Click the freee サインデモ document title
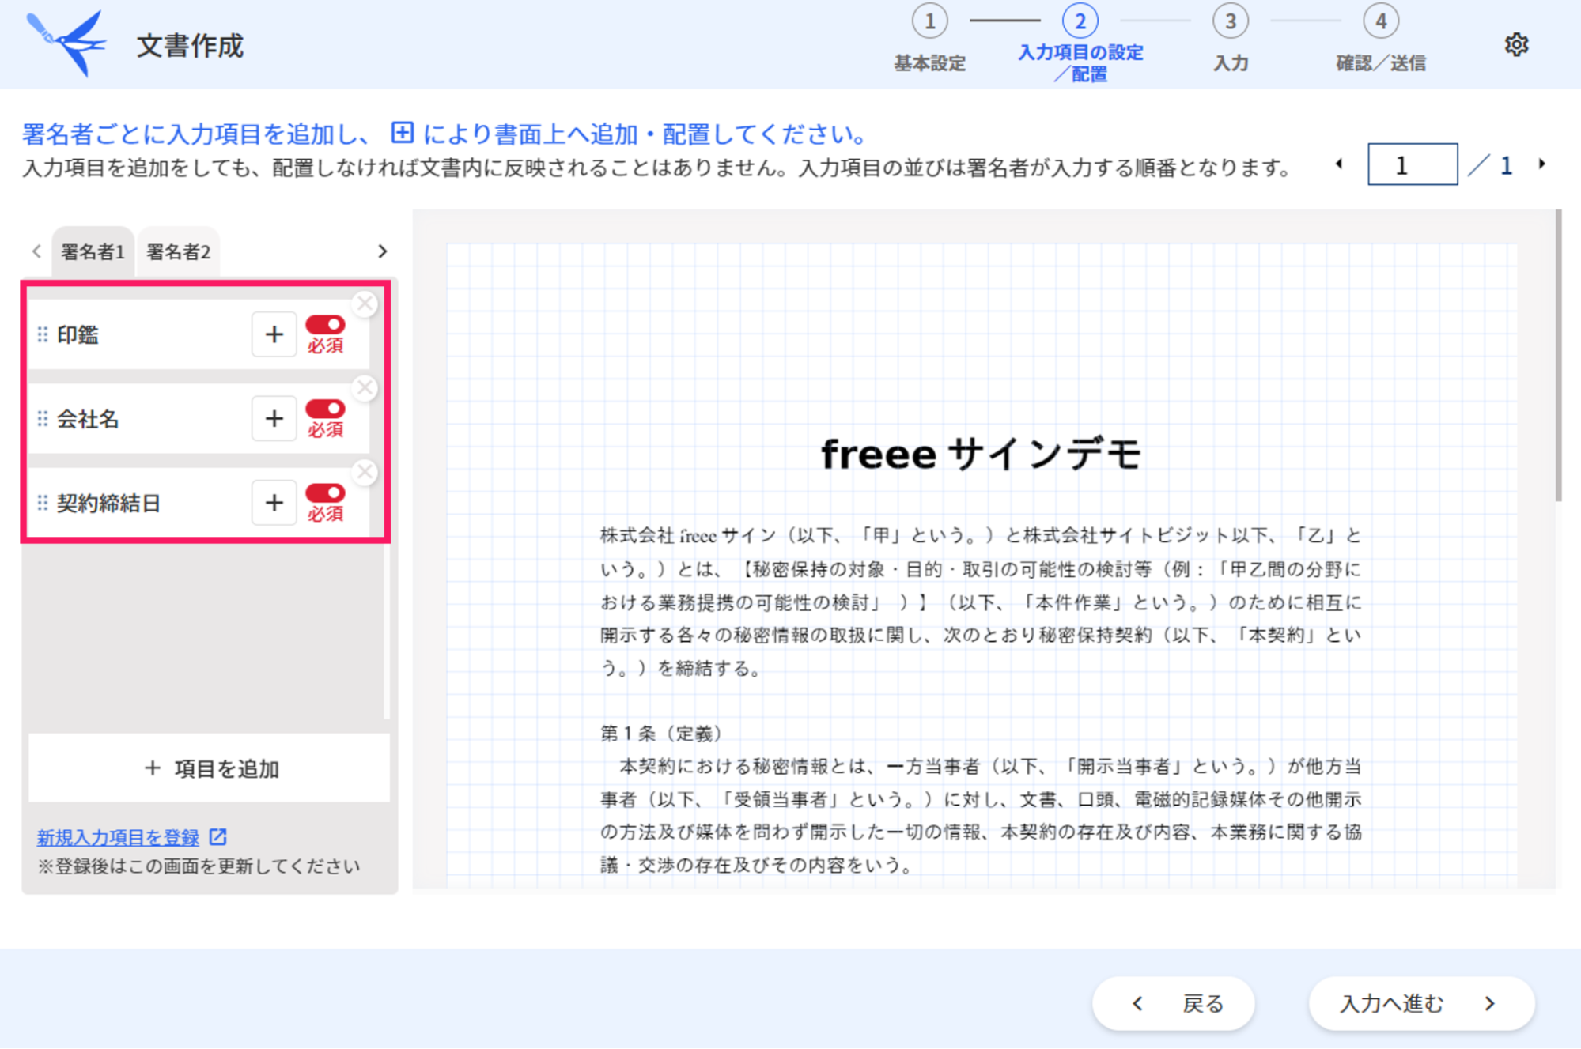This screenshot has height=1049, width=1581. tap(981, 454)
